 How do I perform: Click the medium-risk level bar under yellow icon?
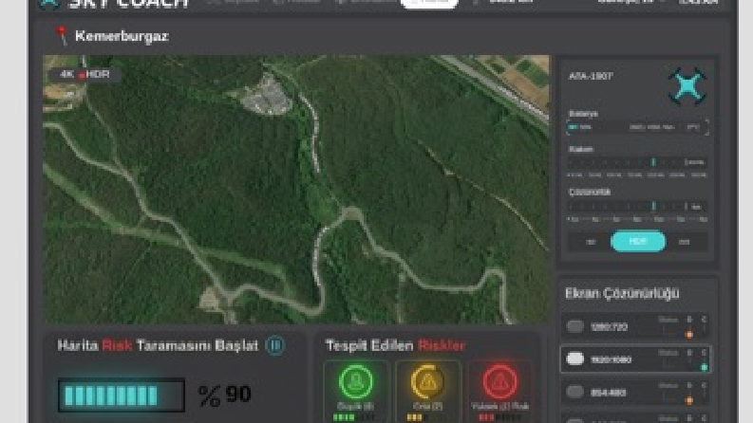[426, 417]
